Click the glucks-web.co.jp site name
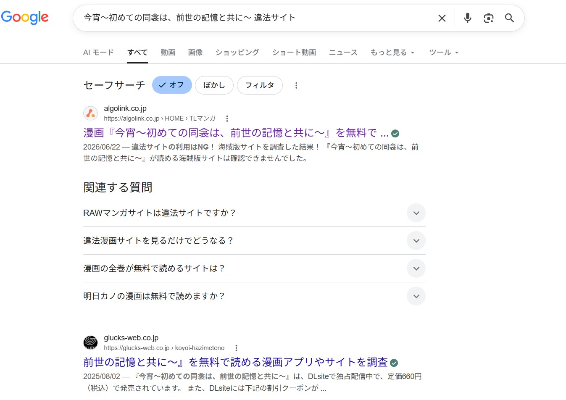The width and height of the screenshot is (566, 400). pos(131,338)
